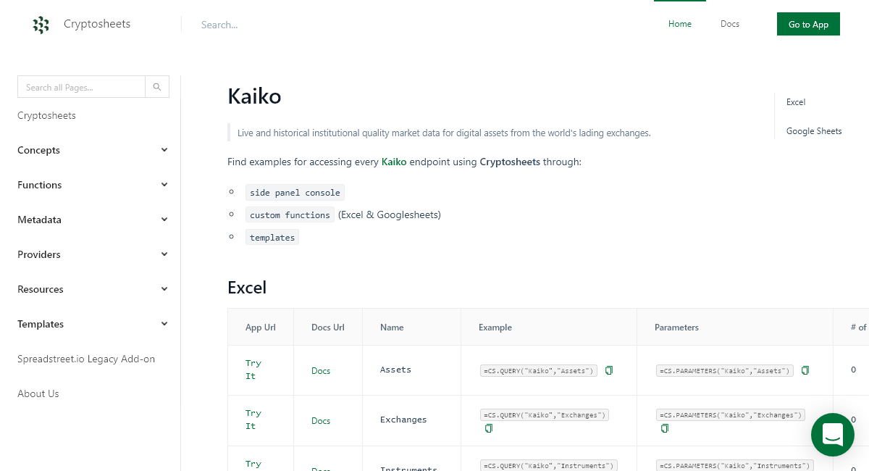Copy the Assets PARAMETERS formula
The height and width of the screenshot is (471, 869).
coord(805,370)
